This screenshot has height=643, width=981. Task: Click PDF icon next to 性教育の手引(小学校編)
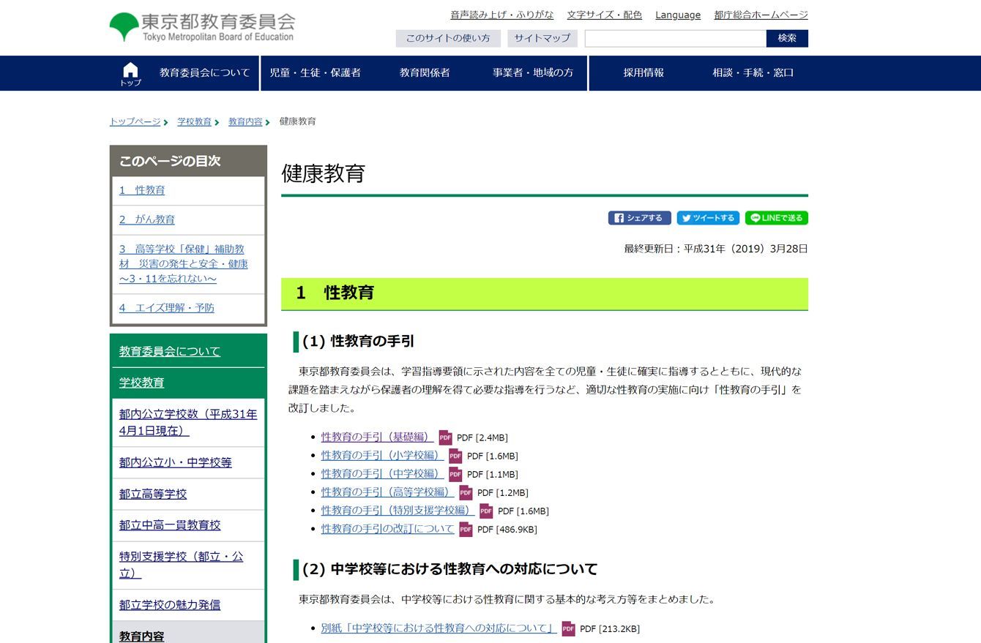pyautogui.click(x=455, y=456)
